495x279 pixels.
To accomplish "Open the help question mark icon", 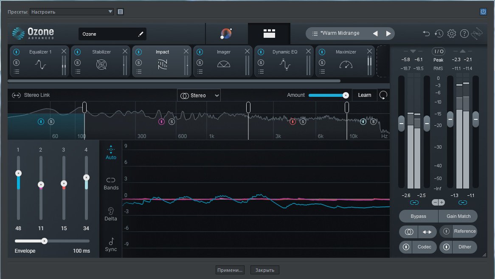I will (464, 34).
